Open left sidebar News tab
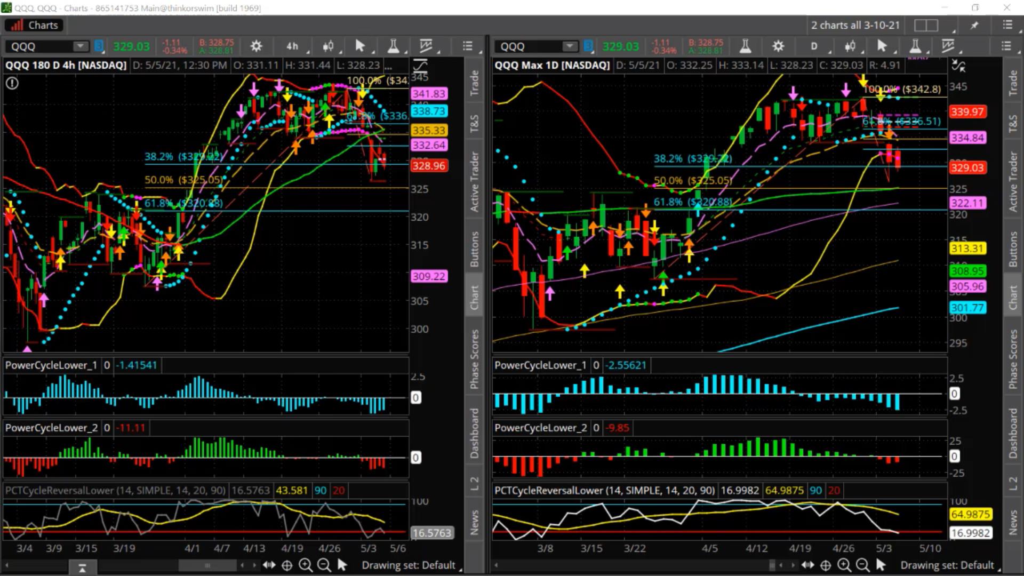 pyautogui.click(x=474, y=522)
